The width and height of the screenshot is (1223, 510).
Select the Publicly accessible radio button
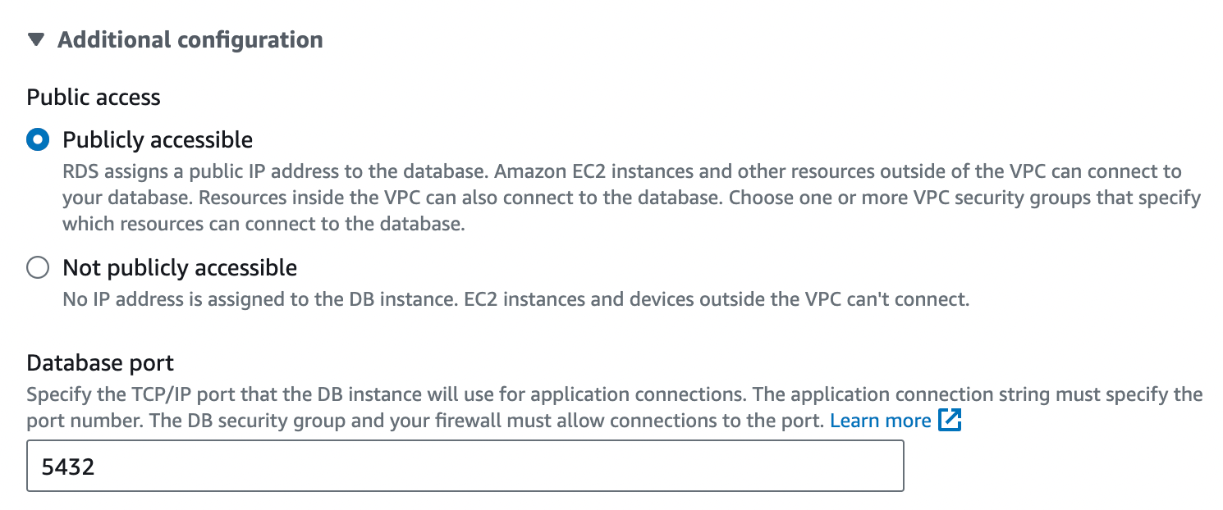(38, 140)
